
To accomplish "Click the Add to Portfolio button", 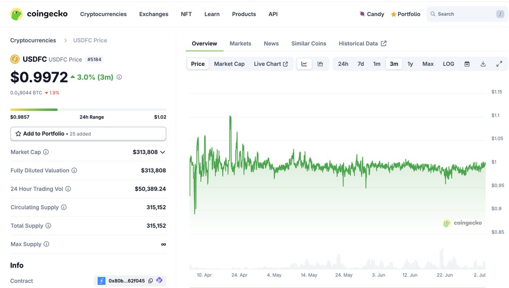I will tap(88, 134).
